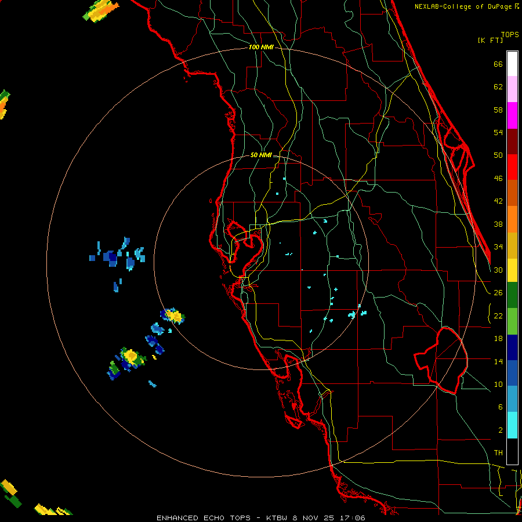Click the 58 legend value
This screenshot has height=522, width=522.
pyautogui.click(x=498, y=110)
